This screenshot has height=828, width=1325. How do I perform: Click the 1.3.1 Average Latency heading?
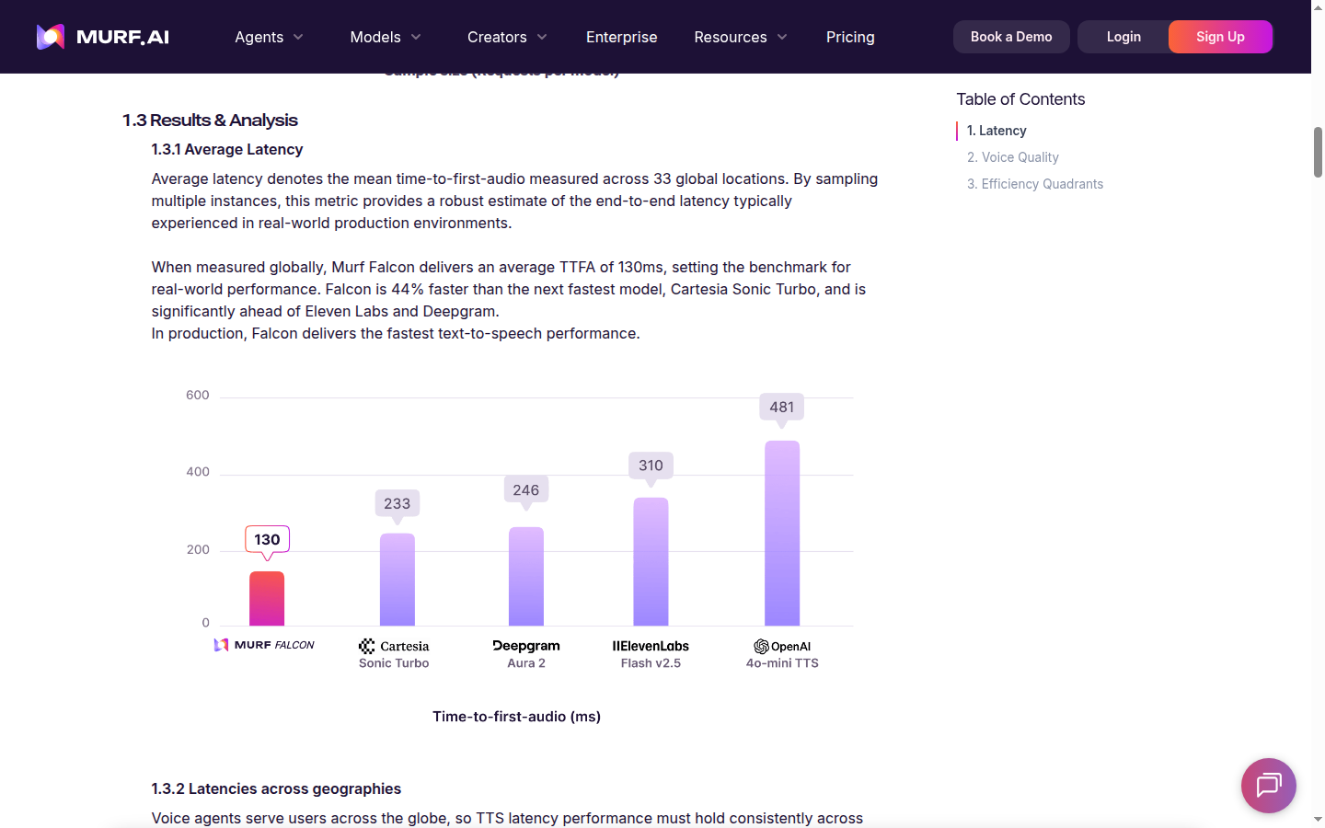pyautogui.click(x=227, y=149)
